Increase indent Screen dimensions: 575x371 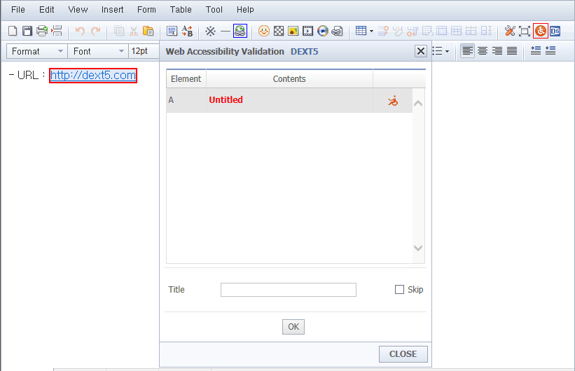pos(536,50)
